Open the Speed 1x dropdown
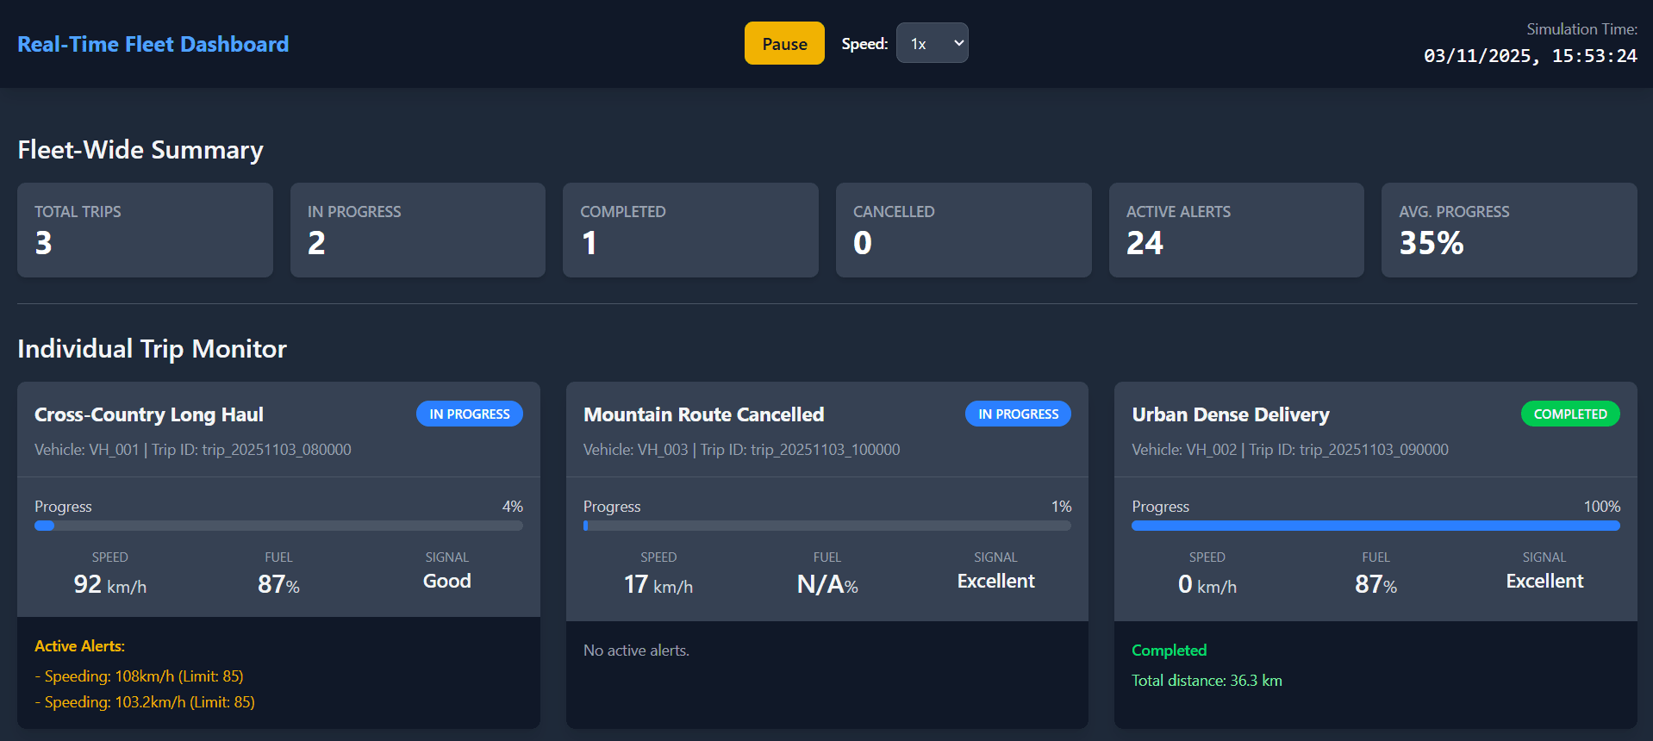 932,43
